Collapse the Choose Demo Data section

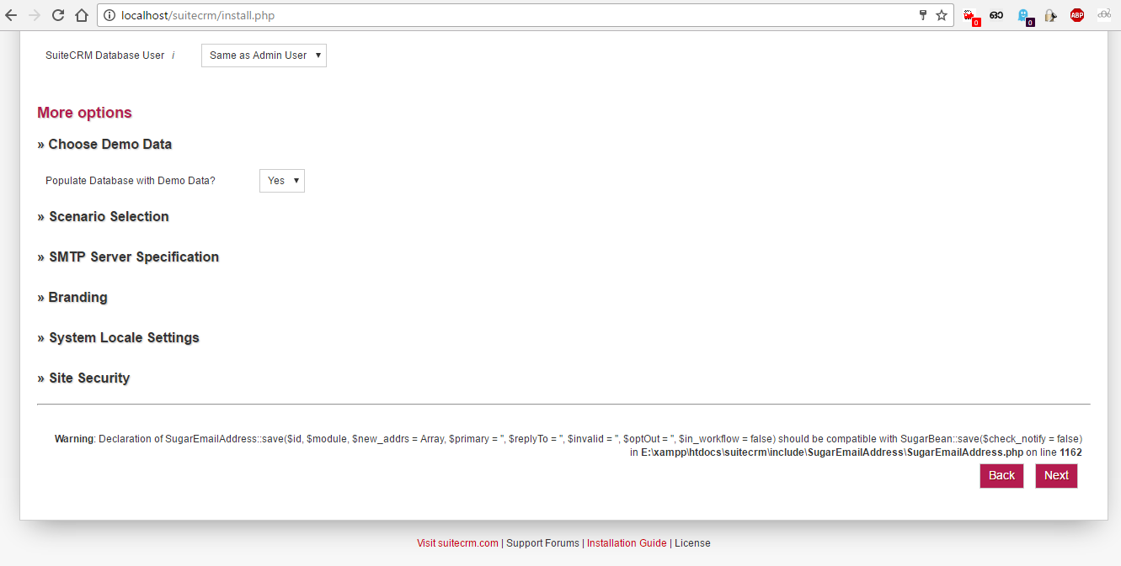coord(104,145)
